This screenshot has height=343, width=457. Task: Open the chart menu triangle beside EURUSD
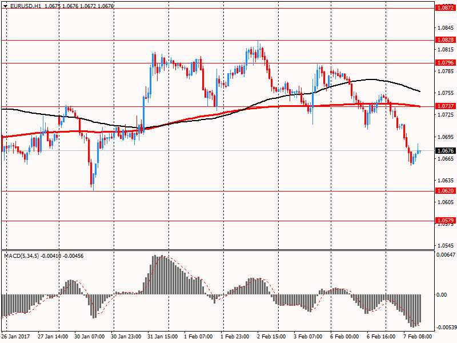click(x=5, y=5)
